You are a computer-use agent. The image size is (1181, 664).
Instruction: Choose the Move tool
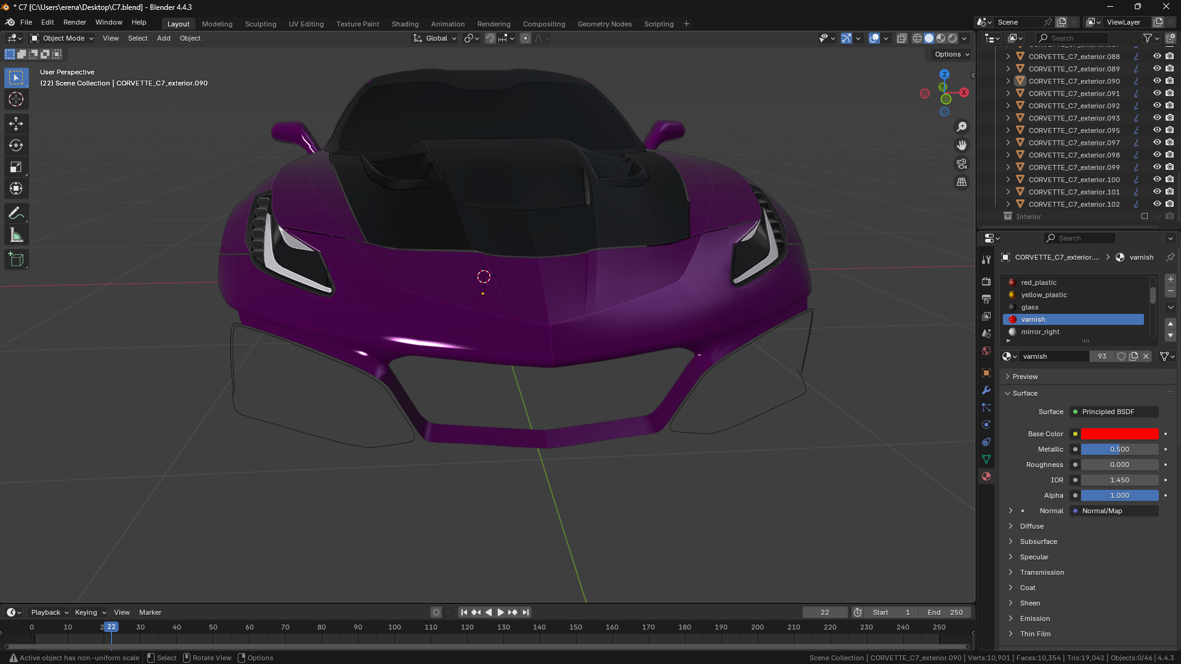16,124
